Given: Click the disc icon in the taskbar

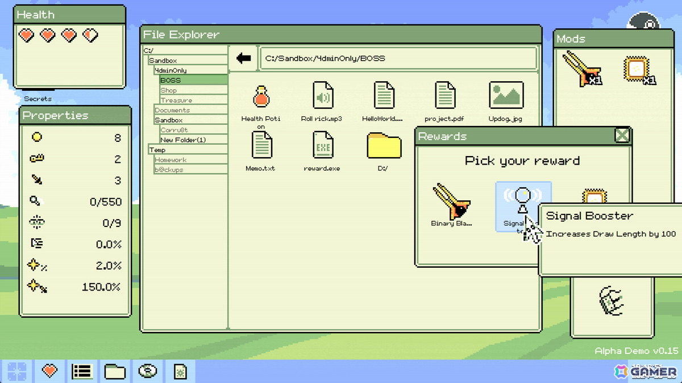Looking at the screenshot, I should click(148, 372).
